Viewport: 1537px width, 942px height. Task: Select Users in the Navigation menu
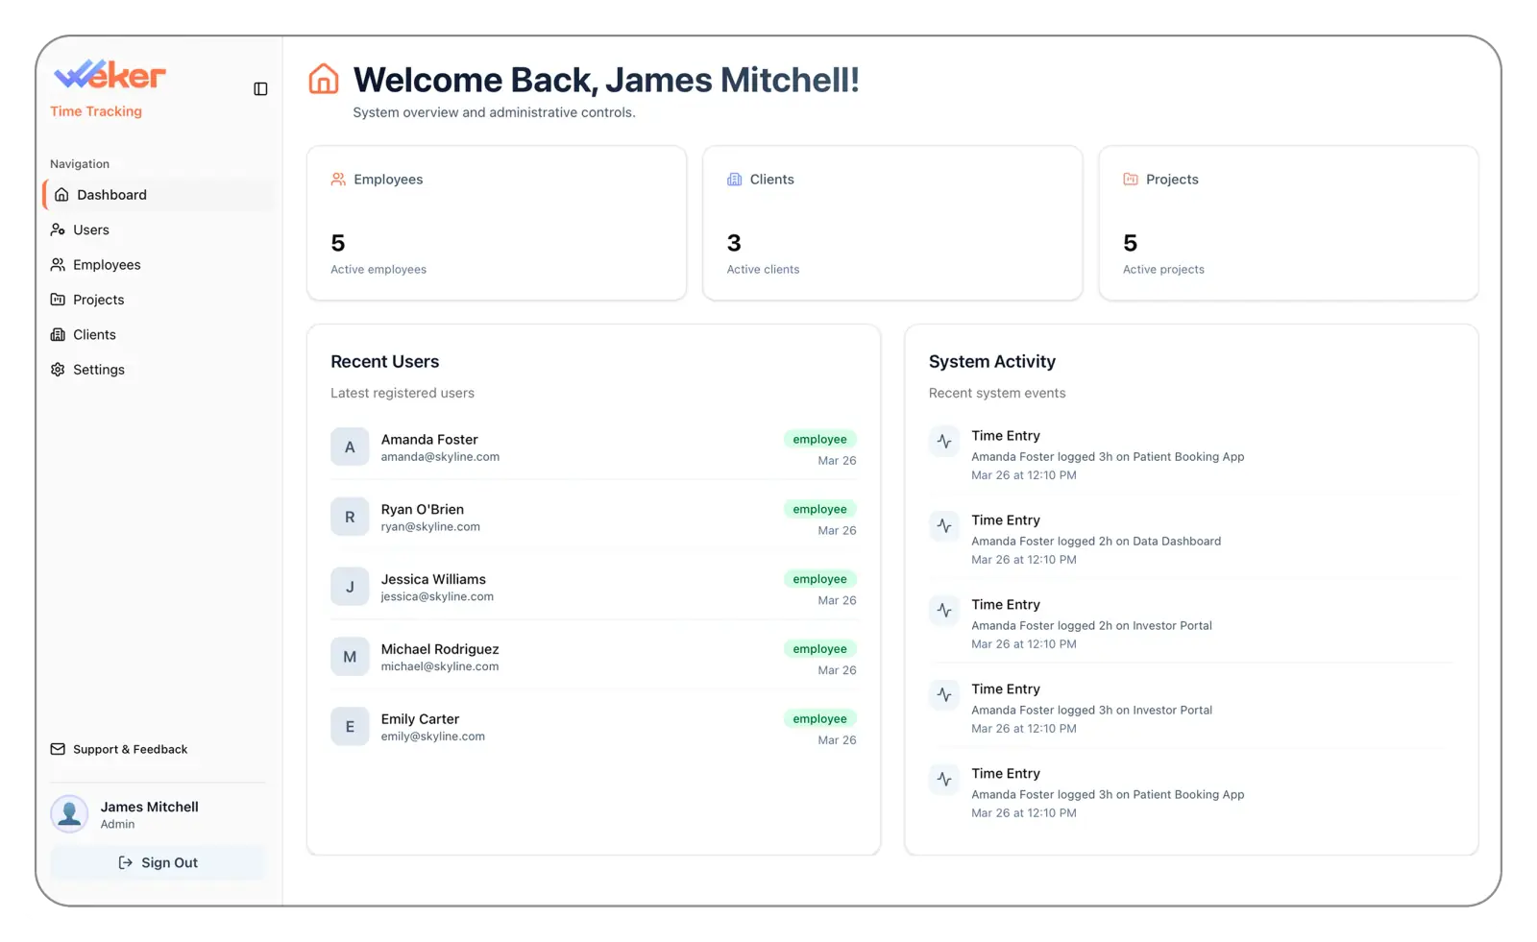click(90, 229)
